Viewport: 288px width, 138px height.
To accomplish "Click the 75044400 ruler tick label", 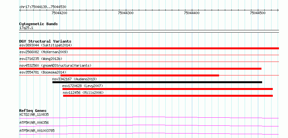I will [192, 13].
